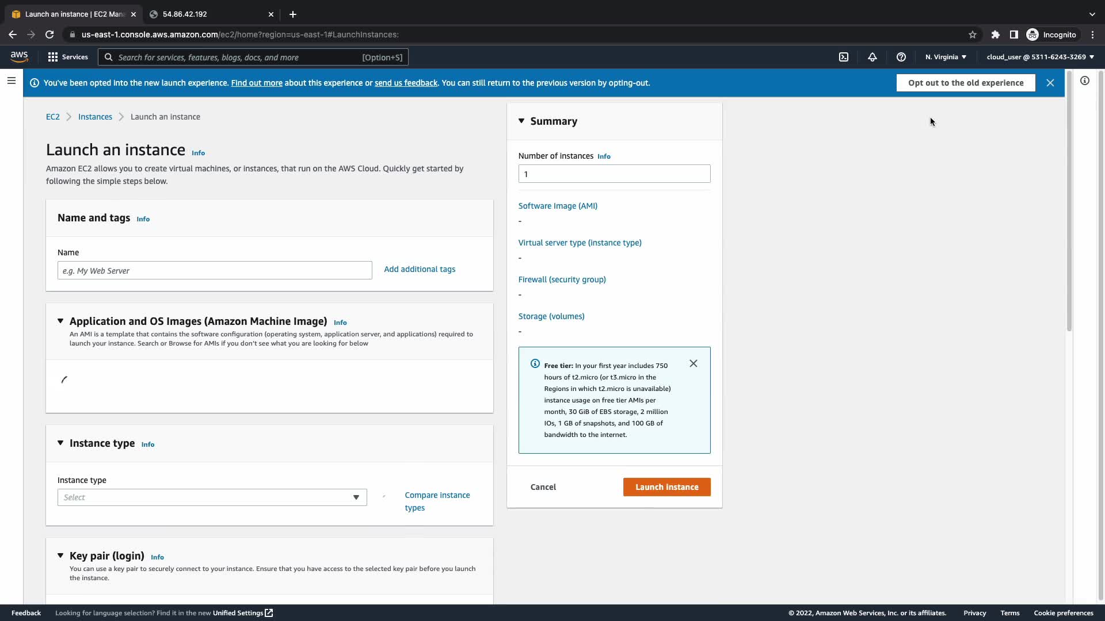Click the help question mark icon
This screenshot has height=621, width=1105.
coord(901,57)
